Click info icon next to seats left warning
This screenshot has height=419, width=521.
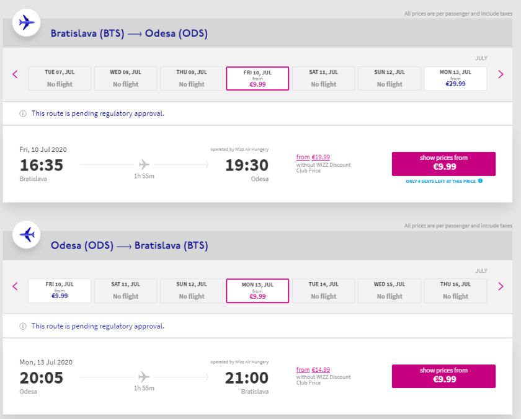pos(480,181)
